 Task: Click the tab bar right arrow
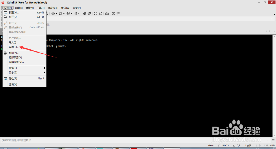(269, 31)
